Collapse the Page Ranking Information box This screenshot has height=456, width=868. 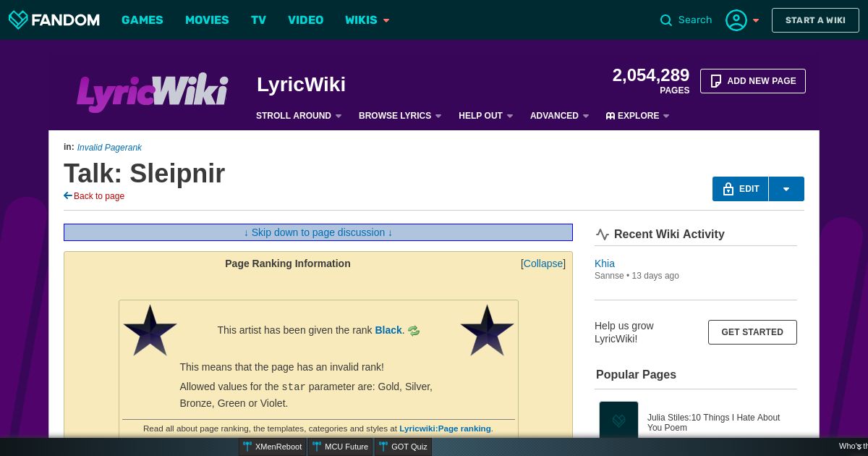[x=543, y=263]
